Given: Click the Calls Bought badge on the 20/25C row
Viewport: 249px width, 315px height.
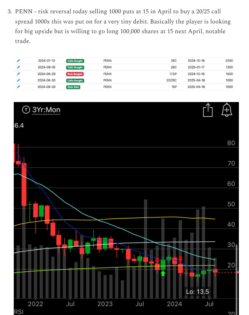Looking at the screenshot, I should (x=75, y=81).
